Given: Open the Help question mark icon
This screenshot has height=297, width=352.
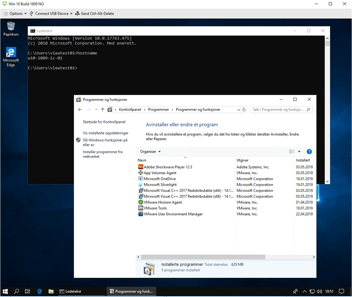Looking at the screenshot, I should click(x=309, y=152).
